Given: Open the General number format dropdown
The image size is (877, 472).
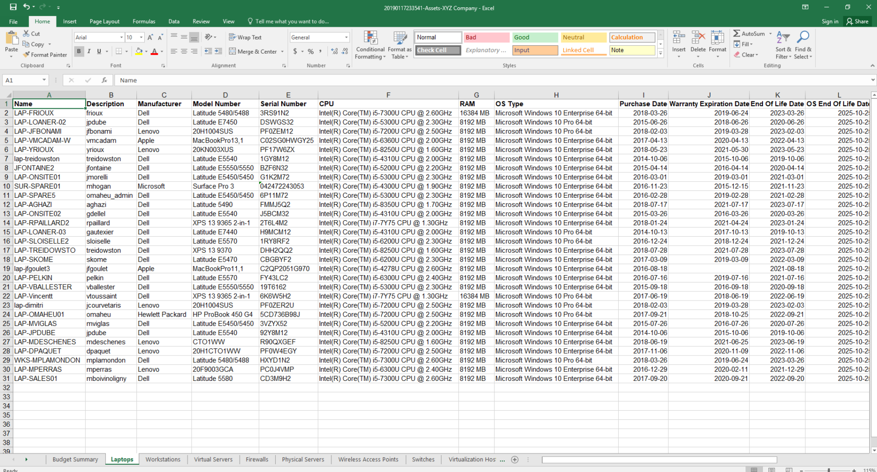Looking at the screenshot, I should coord(346,38).
